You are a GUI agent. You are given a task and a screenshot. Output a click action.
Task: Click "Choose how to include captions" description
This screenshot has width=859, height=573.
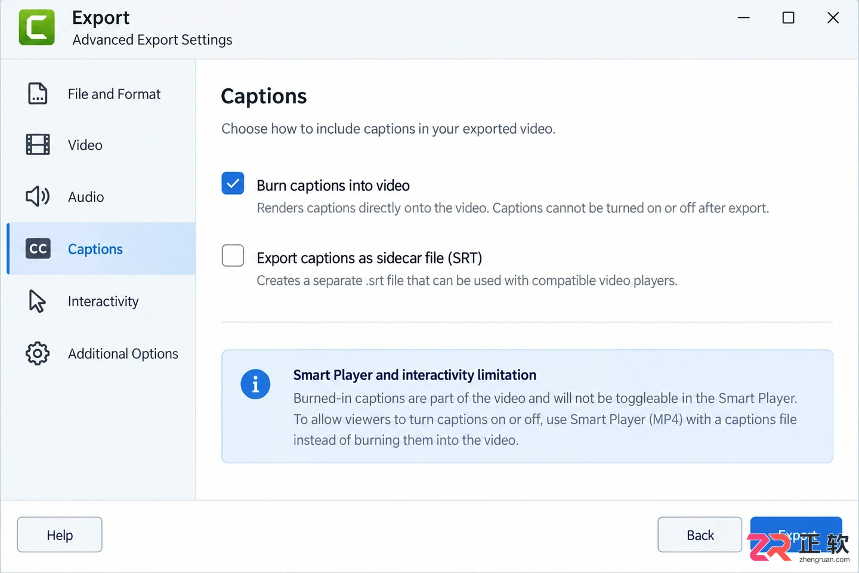click(x=388, y=129)
